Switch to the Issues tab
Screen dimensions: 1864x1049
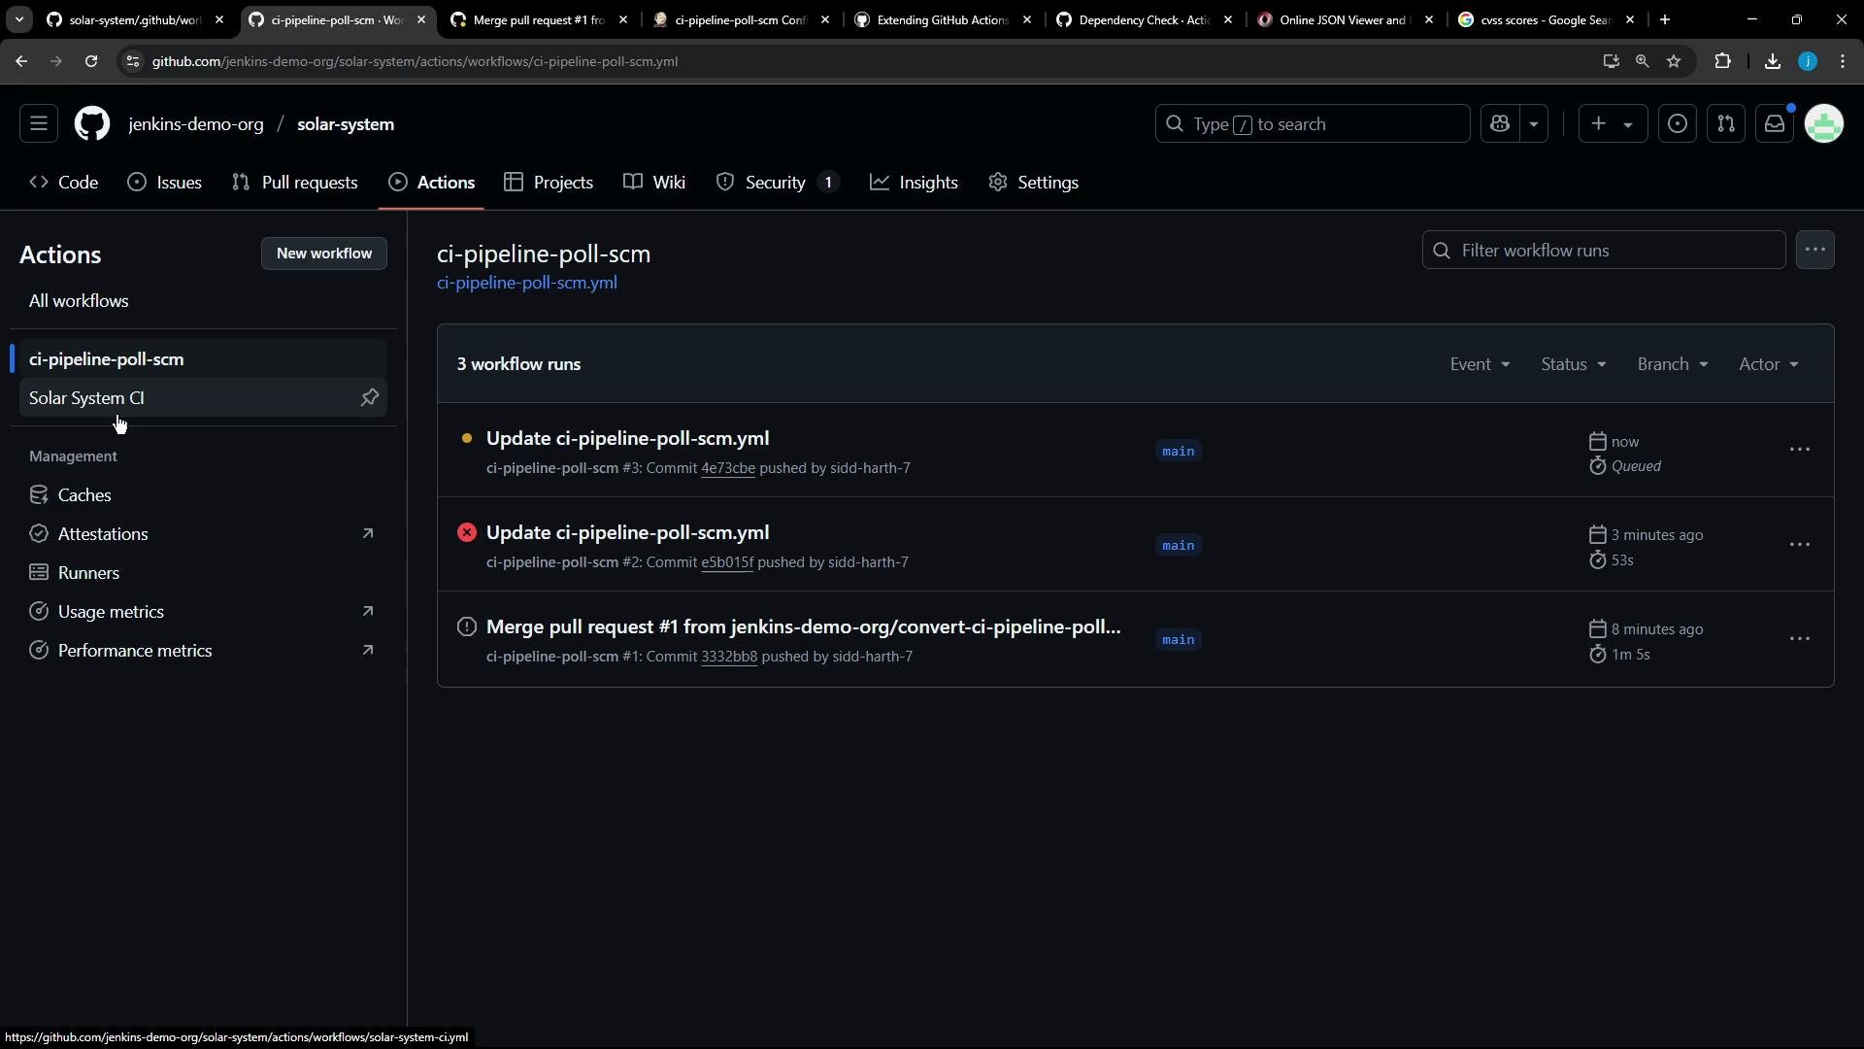tap(165, 183)
